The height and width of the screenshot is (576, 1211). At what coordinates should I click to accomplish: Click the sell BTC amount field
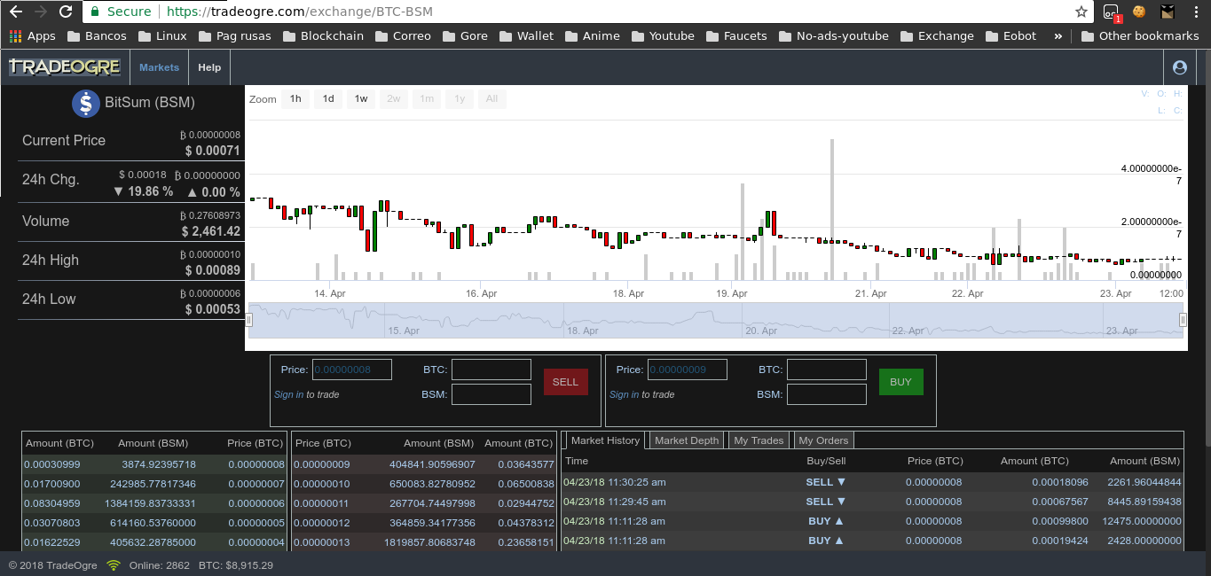tap(491, 370)
